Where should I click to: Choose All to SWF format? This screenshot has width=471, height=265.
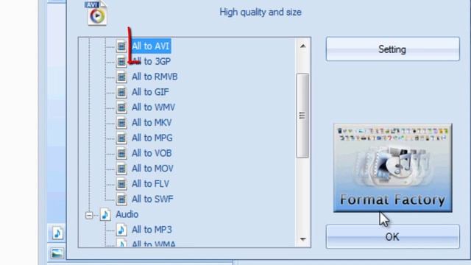(152, 199)
